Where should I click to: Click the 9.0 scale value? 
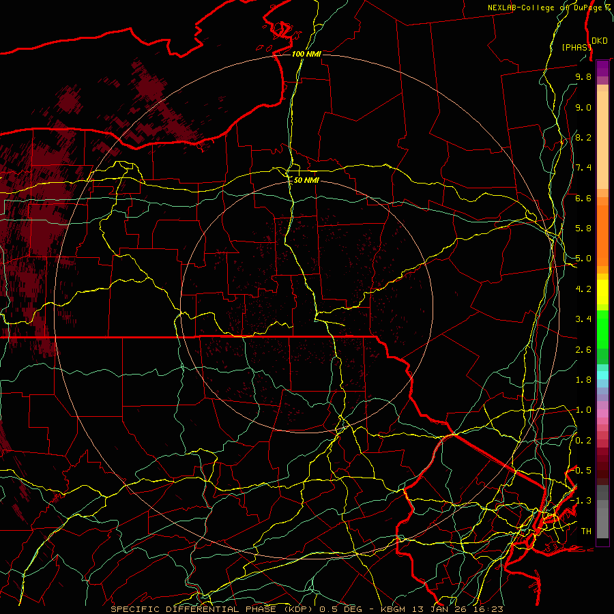point(583,107)
